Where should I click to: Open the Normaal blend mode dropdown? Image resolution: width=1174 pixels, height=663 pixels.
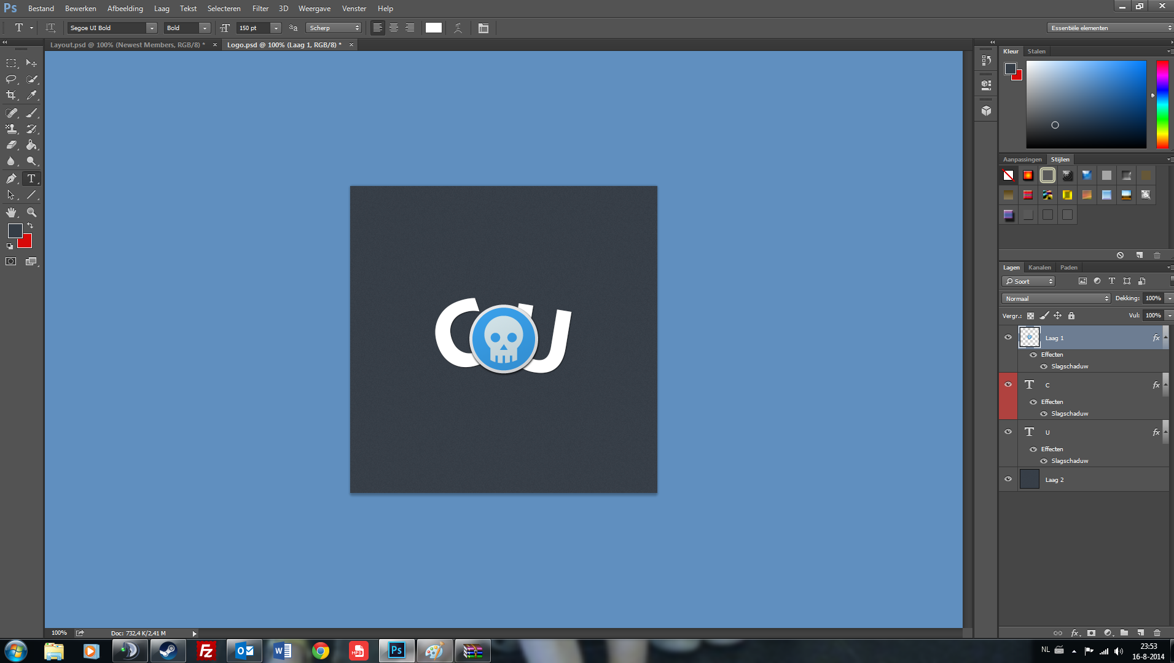[x=1056, y=298]
